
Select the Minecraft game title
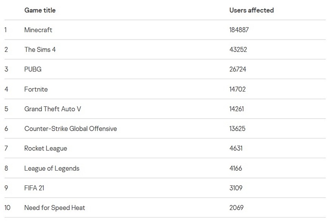pyautogui.click(x=38, y=30)
